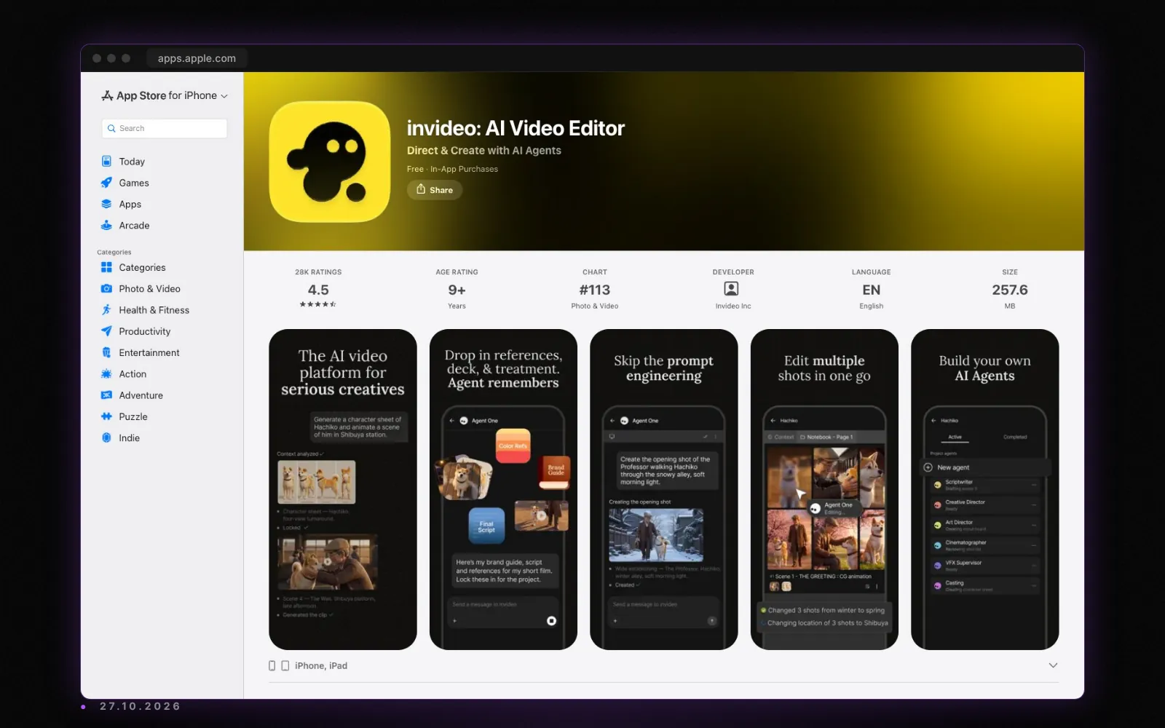Focus the Search input field
The width and height of the screenshot is (1165, 728).
click(165, 128)
